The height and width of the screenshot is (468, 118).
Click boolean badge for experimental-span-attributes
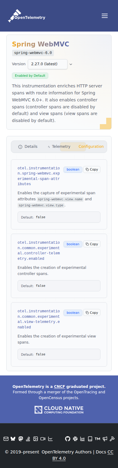pos(73,169)
